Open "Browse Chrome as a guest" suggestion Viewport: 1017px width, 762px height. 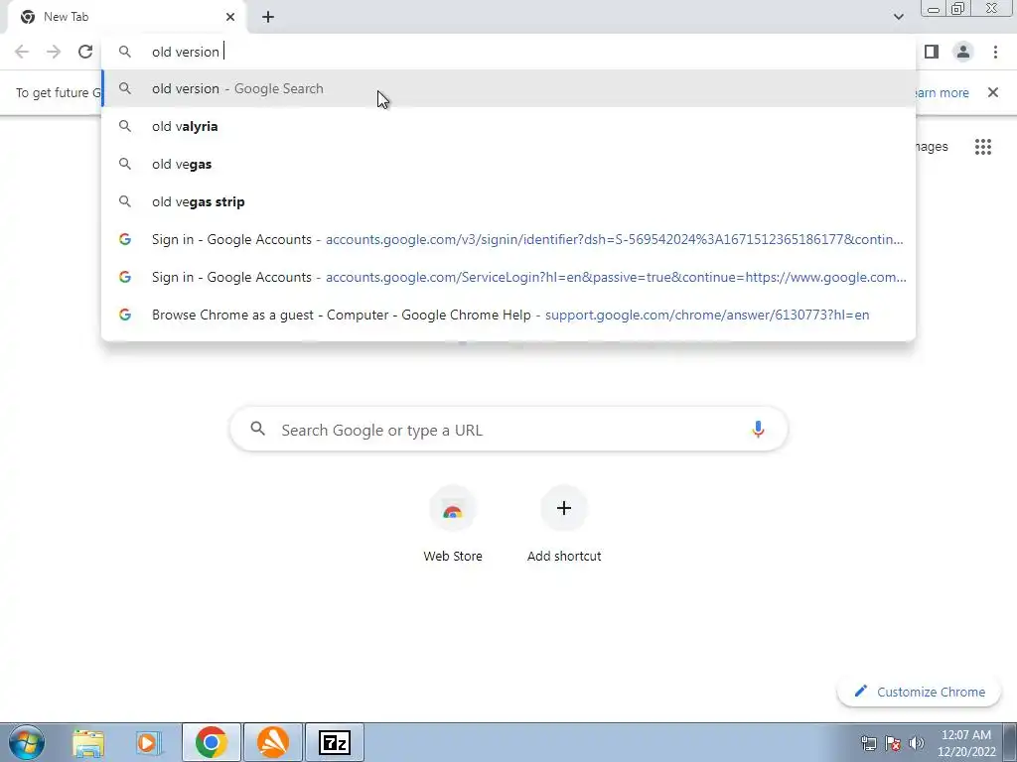coord(508,315)
